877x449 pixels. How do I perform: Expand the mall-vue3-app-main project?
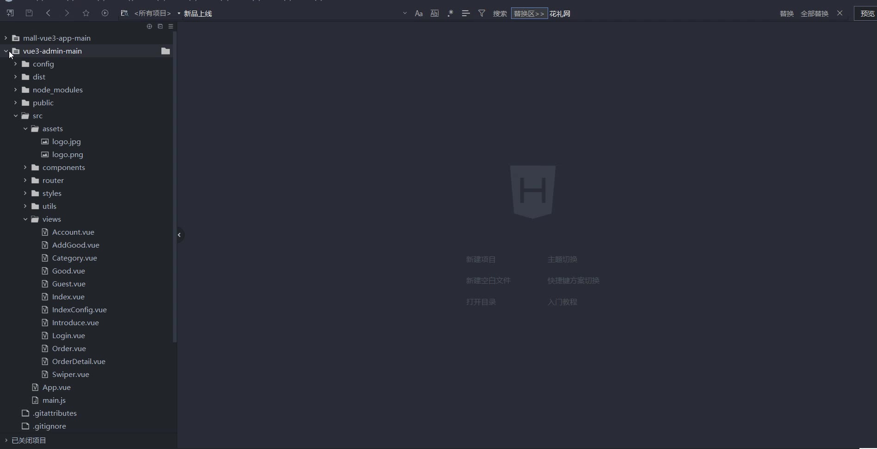(x=6, y=38)
